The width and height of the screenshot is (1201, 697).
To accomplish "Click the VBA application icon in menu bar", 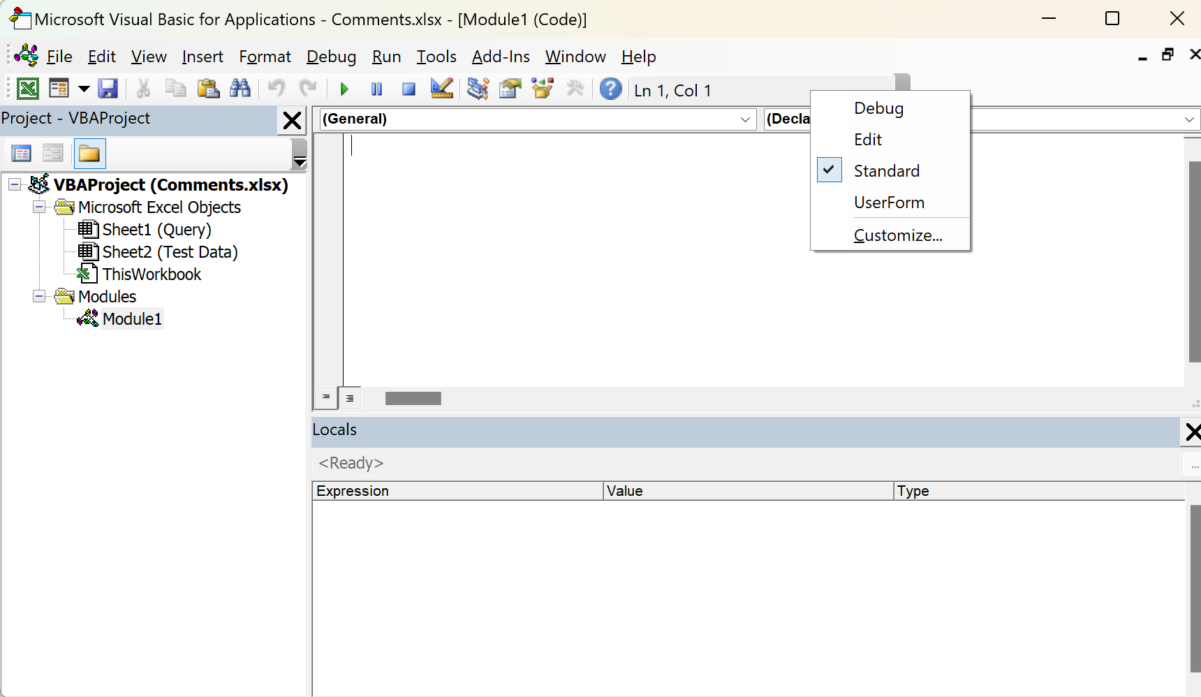I will click(27, 55).
